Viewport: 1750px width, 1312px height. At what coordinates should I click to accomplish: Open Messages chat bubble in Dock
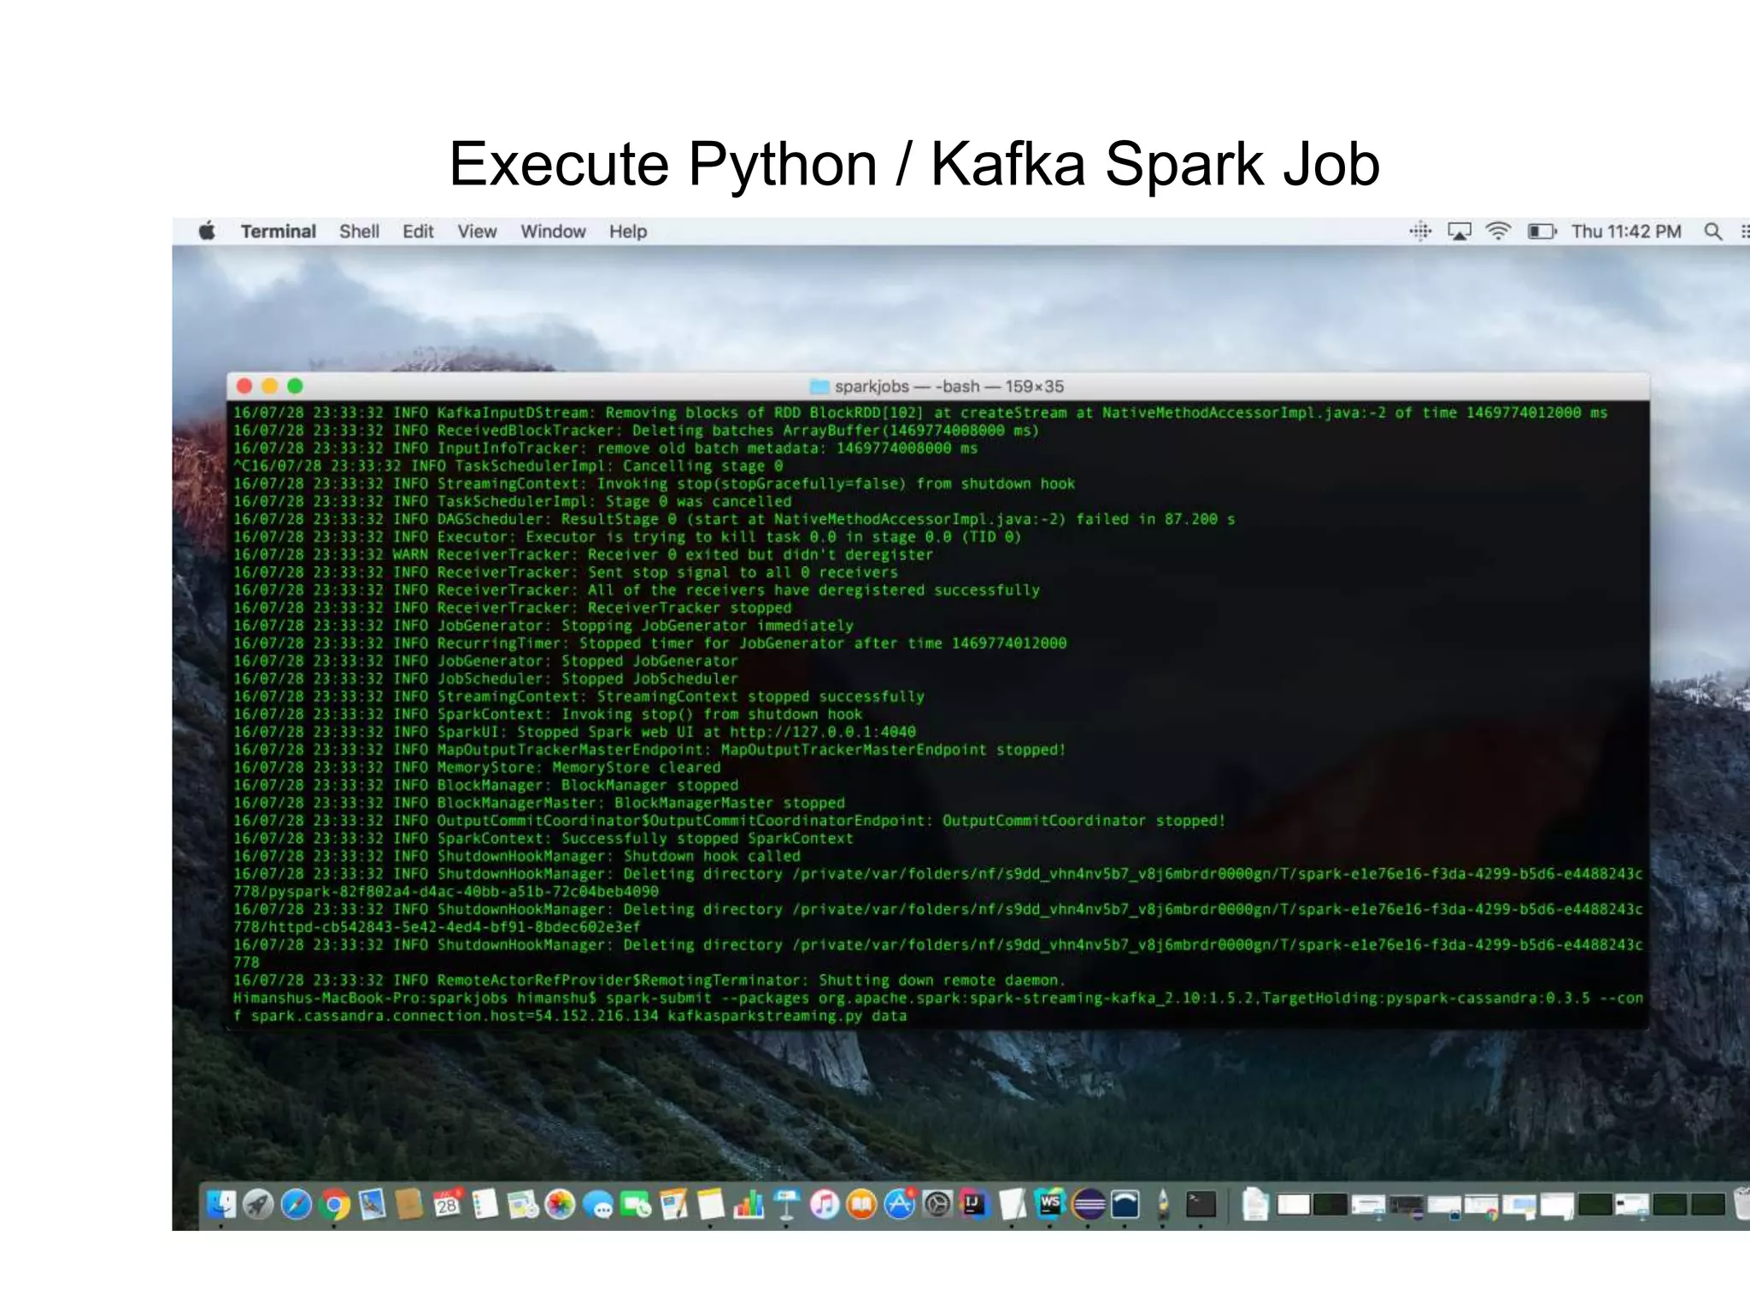[x=597, y=1204]
